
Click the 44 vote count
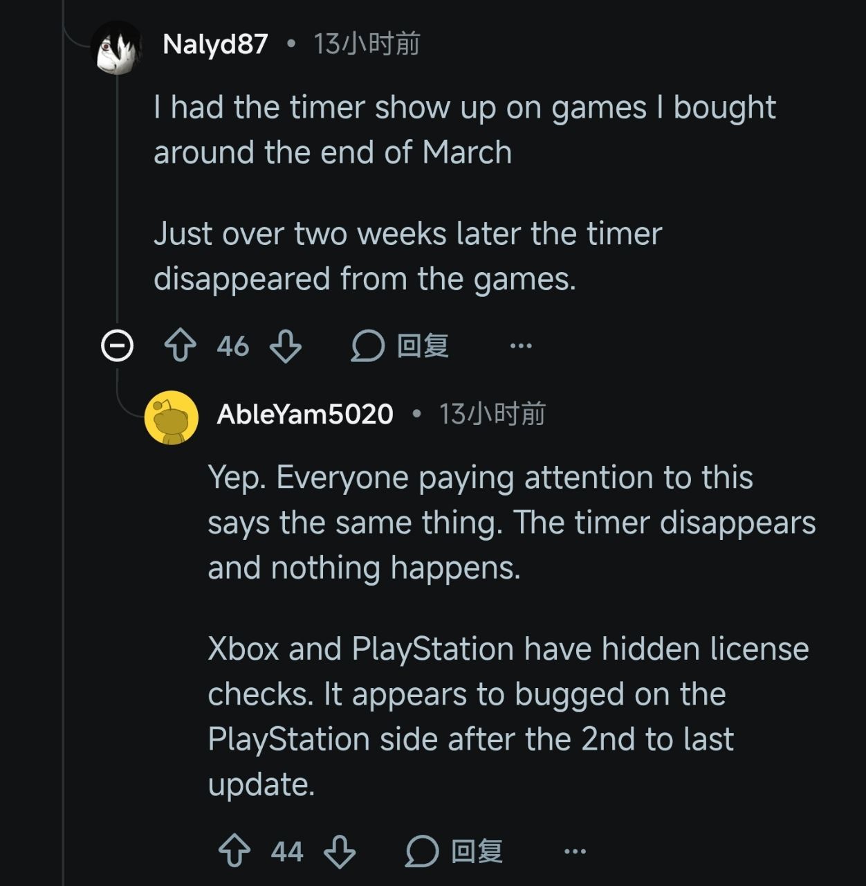click(287, 851)
